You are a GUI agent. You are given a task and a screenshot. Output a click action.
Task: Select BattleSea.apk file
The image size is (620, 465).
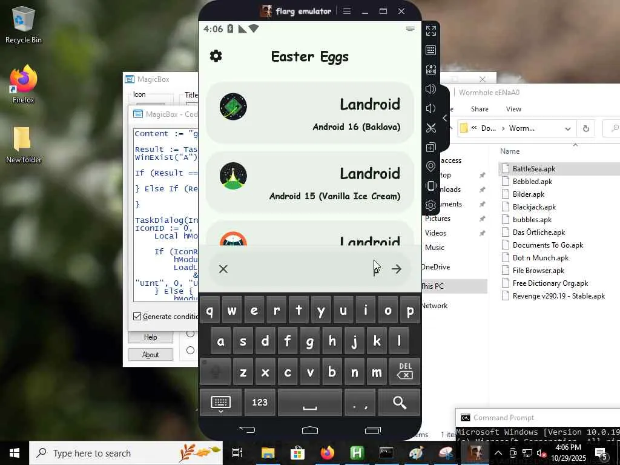click(534, 169)
